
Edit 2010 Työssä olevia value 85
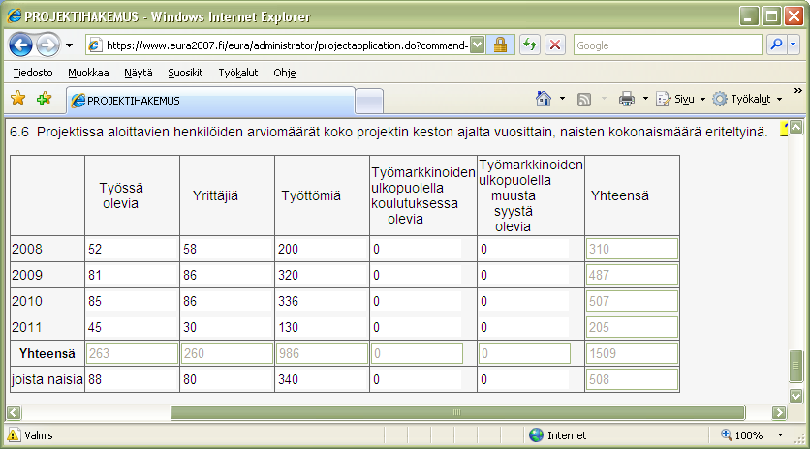tap(132, 301)
